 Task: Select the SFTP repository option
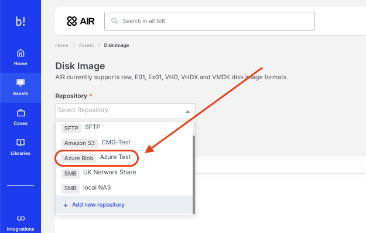[124, 128]
